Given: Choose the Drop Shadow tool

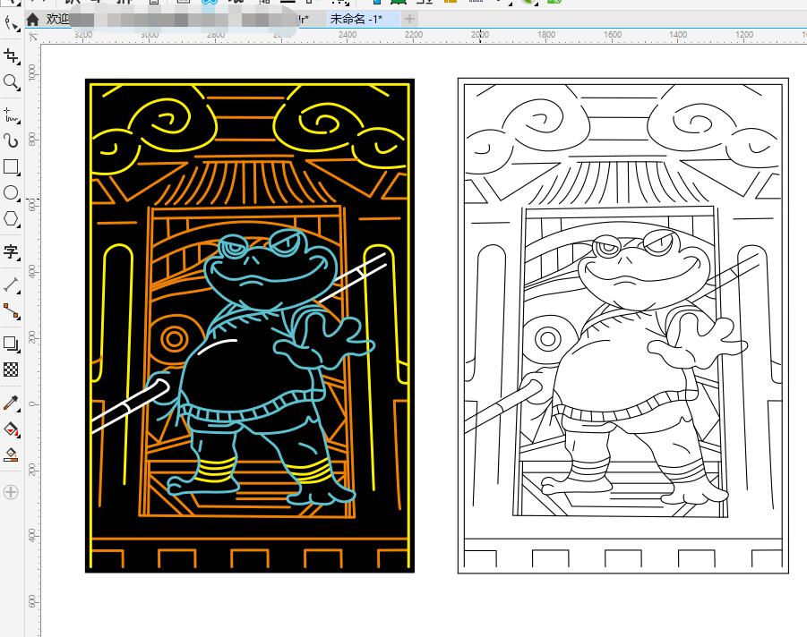Looking at the screenshot, I should pos(11,344).
